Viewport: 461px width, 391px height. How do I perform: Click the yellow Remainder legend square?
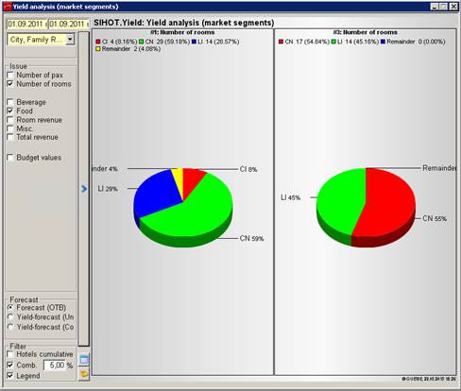[98, 49]
